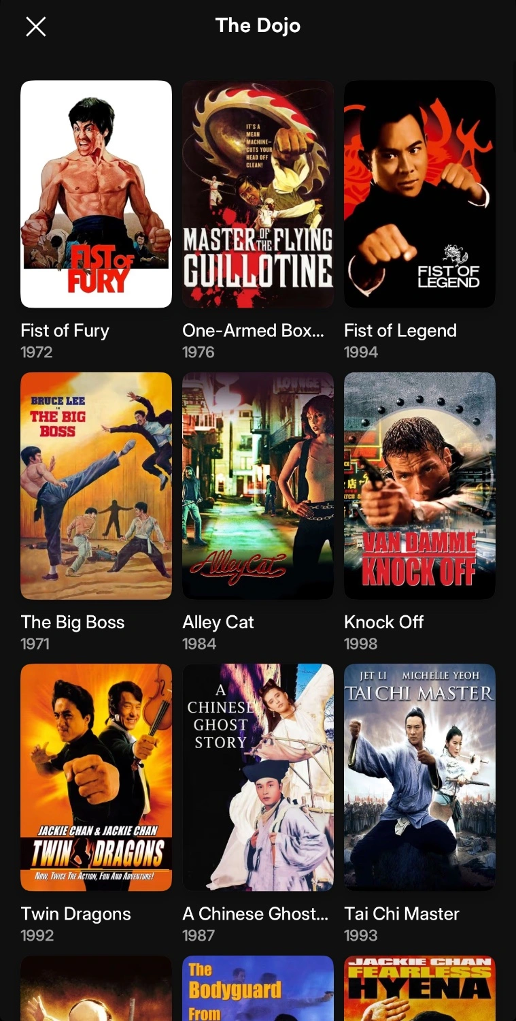This screenshot has width=516, height=1021.
Task: Open the Tai Chi Master poster
Action: point(419,777)
